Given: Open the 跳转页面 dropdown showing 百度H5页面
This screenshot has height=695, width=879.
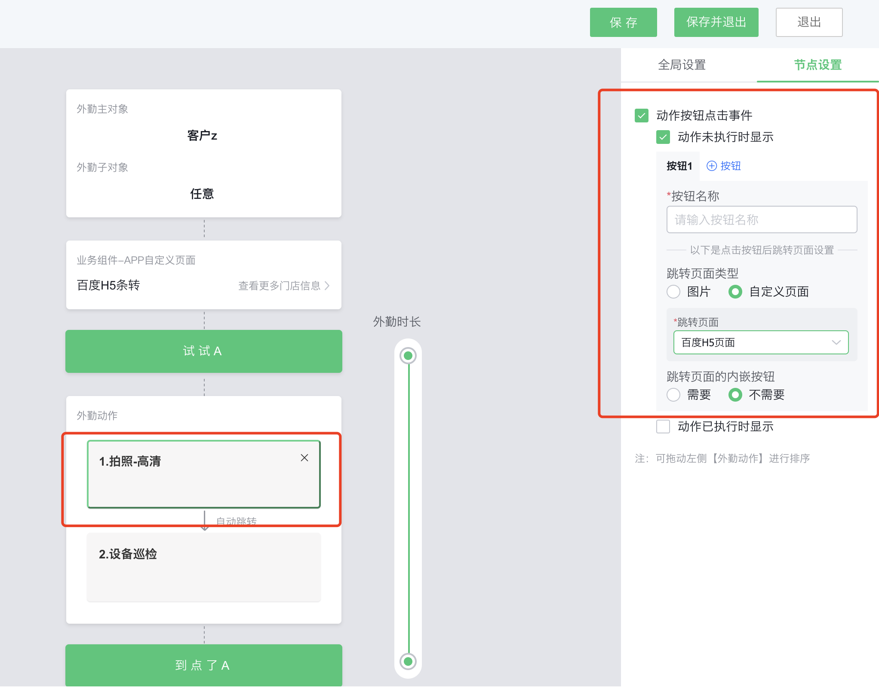Looking at the screenshot, I should [761, 342].
